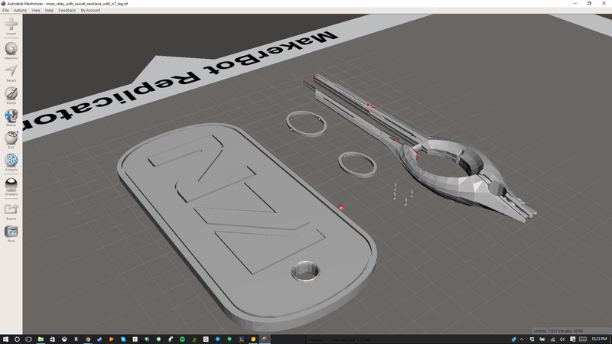The height and width of the screenshot is (344, 612).
Task: Open Microsoft Store from the taskbar
Action: click(52, 339)
